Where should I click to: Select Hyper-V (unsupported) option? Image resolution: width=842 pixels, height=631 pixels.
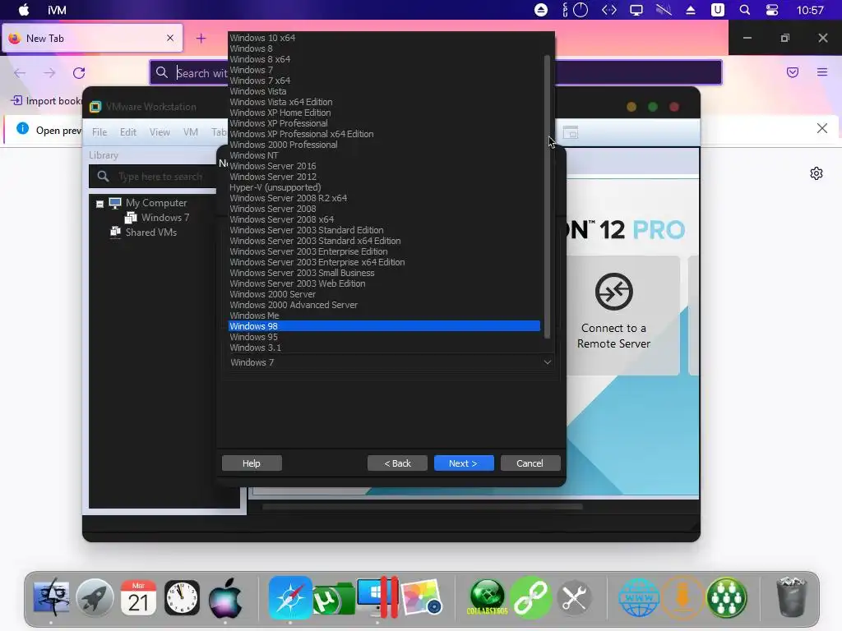point(385,187)
